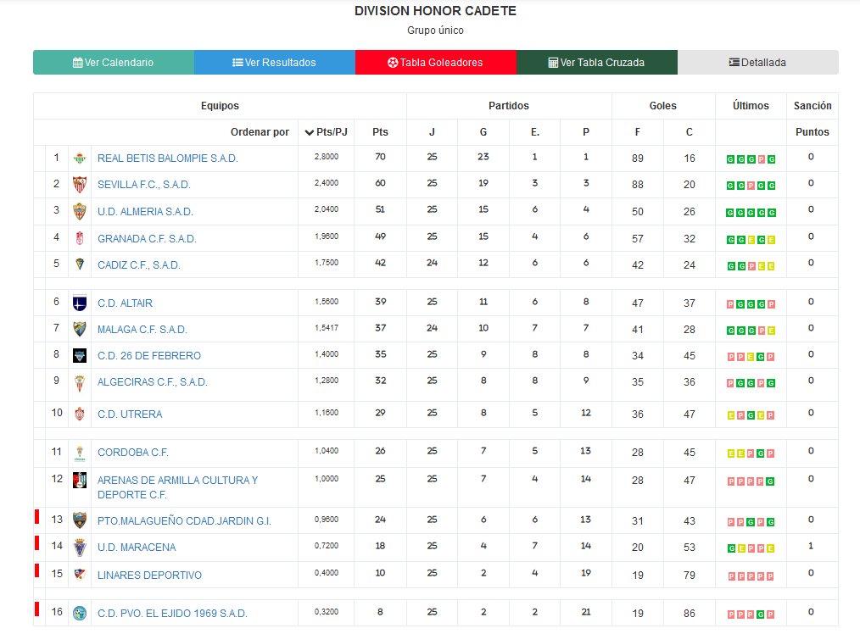860x634 pixels.
Task: Click U.D. Maracena sanction value 1
Action: pos(811,546)
